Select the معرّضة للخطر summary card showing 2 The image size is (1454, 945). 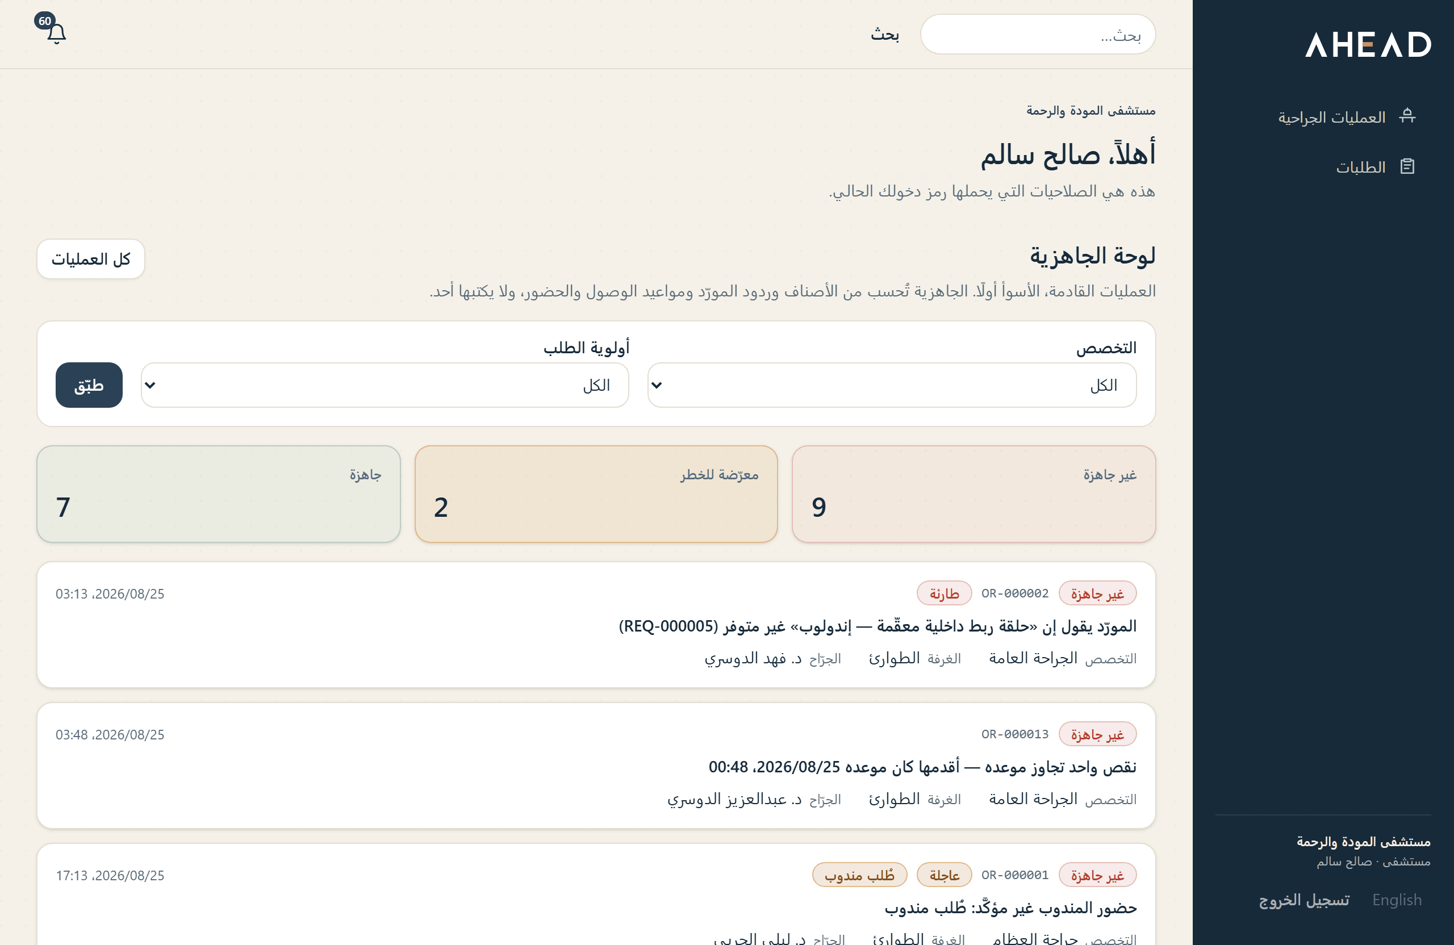596,494
